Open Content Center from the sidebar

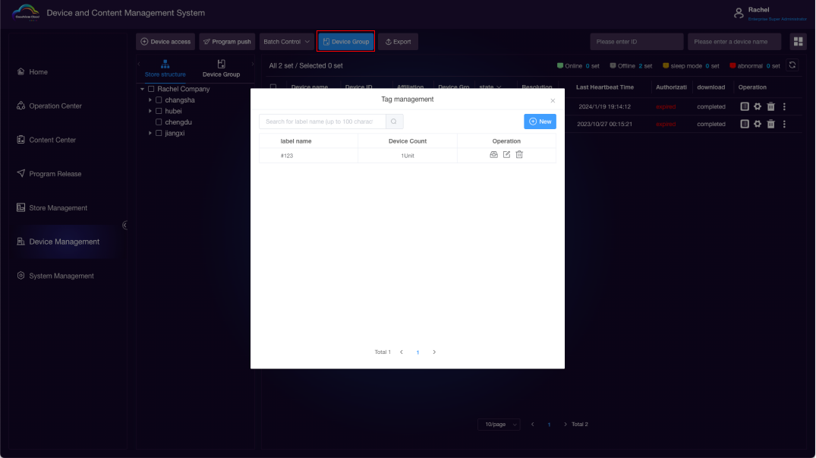(52, 141)
